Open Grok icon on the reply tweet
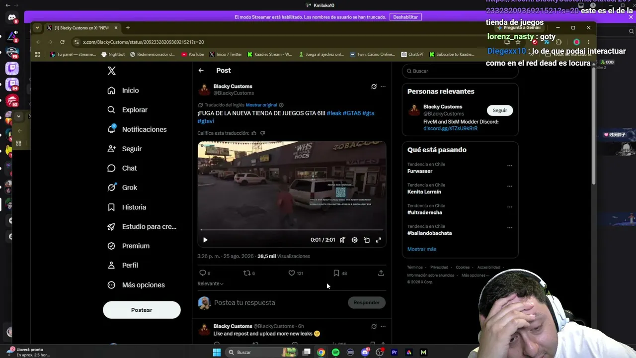636x358 pixels. pos(374,327)
